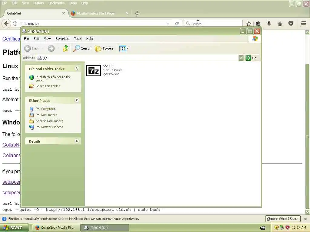Open the Explorer address bar dropdown

tap(241, 58)
